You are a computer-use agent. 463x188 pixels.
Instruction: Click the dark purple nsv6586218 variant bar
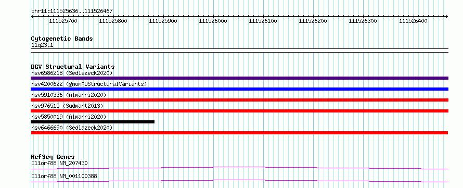pos(239,78)
